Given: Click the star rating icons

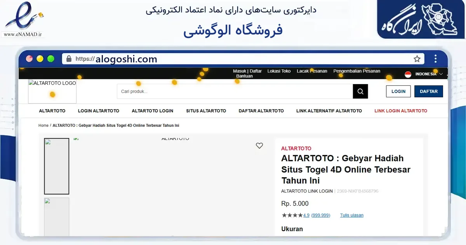Looking at the screenshot, I should click(292, 215).
